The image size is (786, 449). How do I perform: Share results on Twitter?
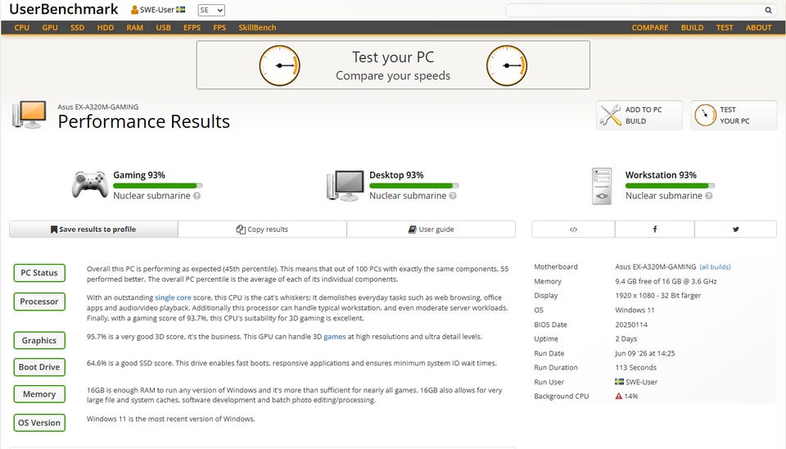[x=735, y=229]
